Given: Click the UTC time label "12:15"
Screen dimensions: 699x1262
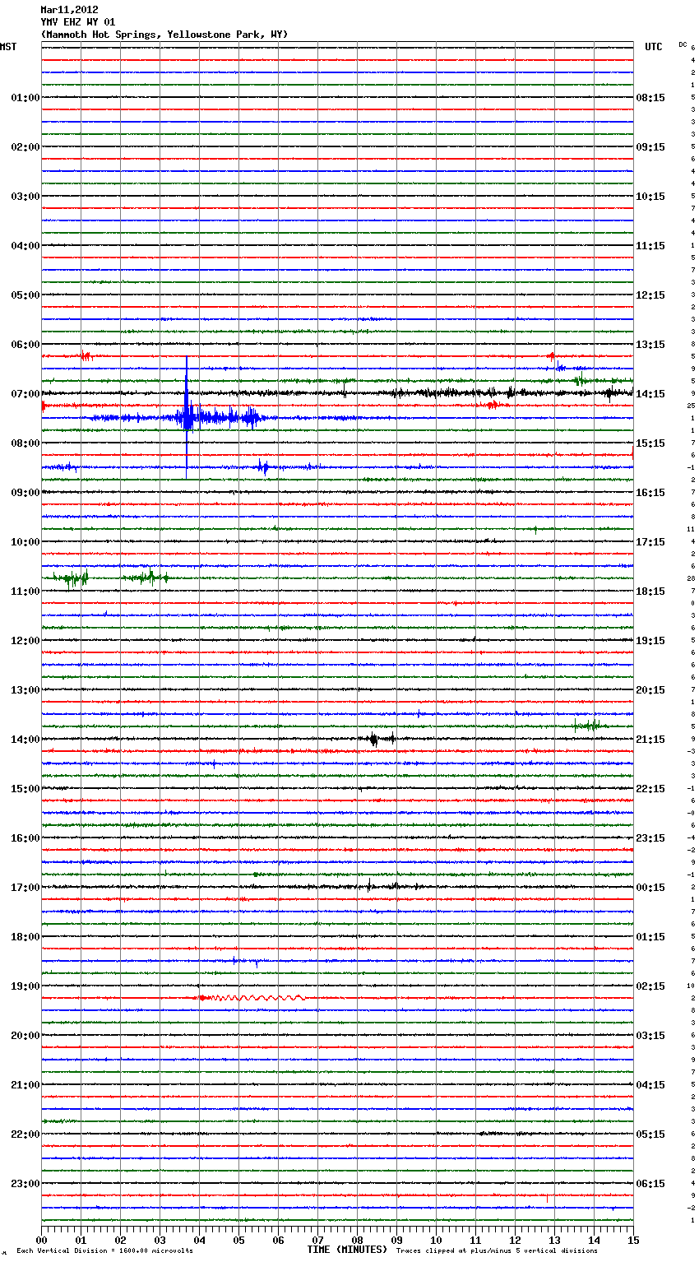Looking at the screenshot, I should pyautogui.click(x=650, y=295).
